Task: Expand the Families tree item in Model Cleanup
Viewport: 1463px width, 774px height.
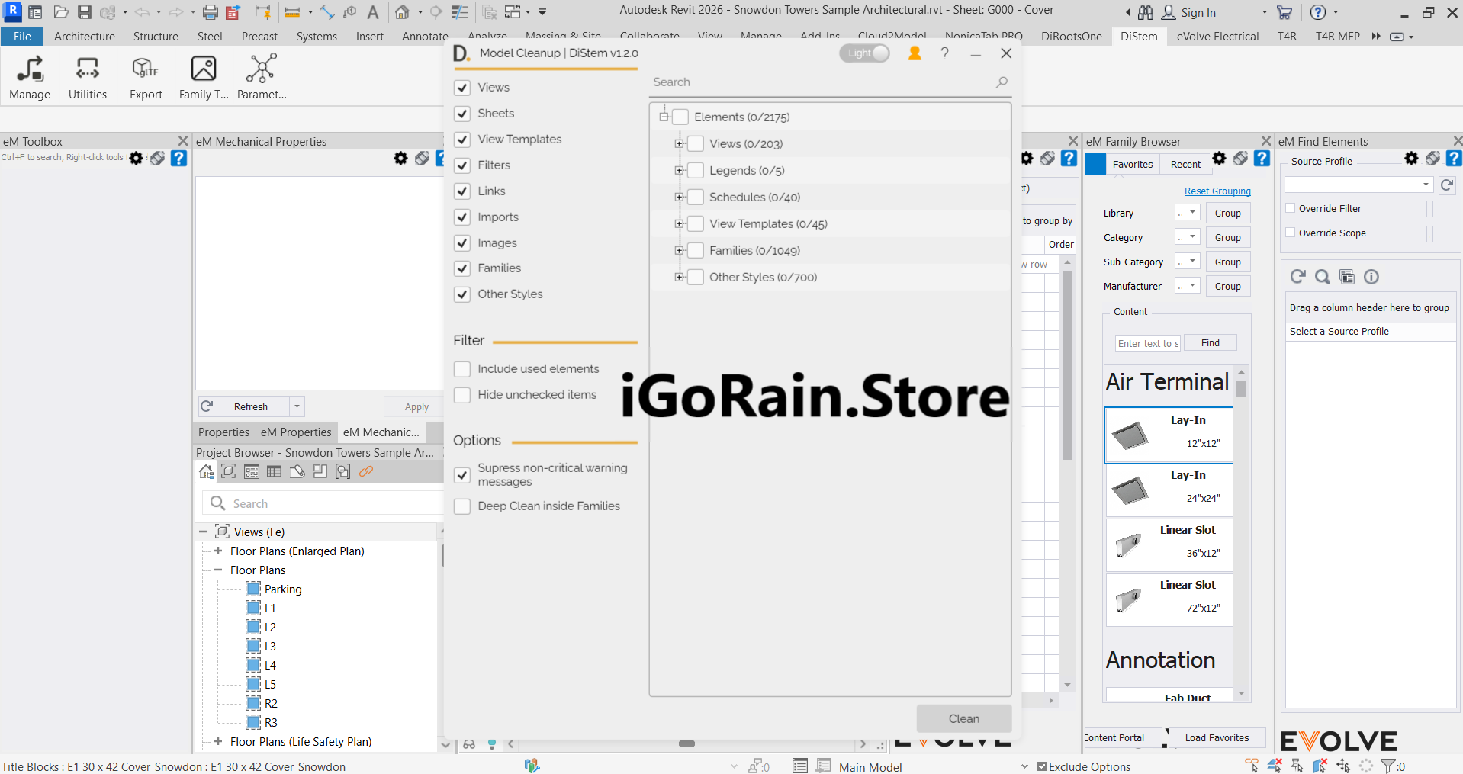Action: click(680, 250)
